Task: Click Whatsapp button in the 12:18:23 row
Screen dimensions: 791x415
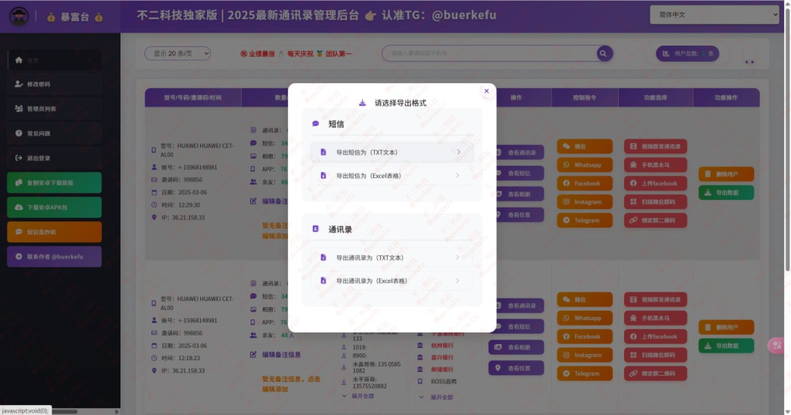Action: [585, 319]
